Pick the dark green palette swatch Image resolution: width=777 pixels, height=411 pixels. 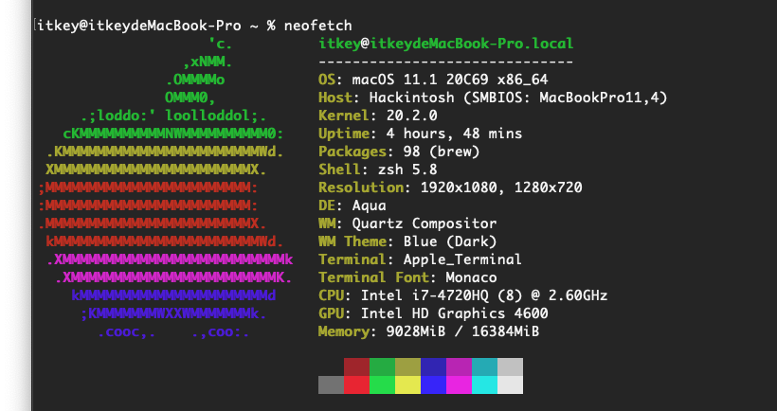click(x=383, y=366)
